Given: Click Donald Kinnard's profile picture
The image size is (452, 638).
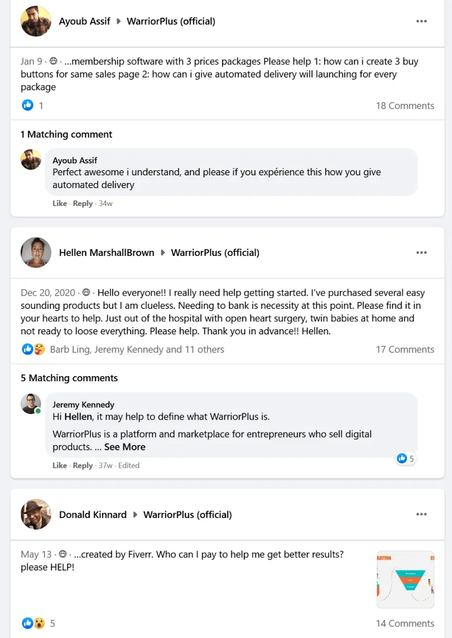Looking at the screenshot, I should (x=36, y=514).
